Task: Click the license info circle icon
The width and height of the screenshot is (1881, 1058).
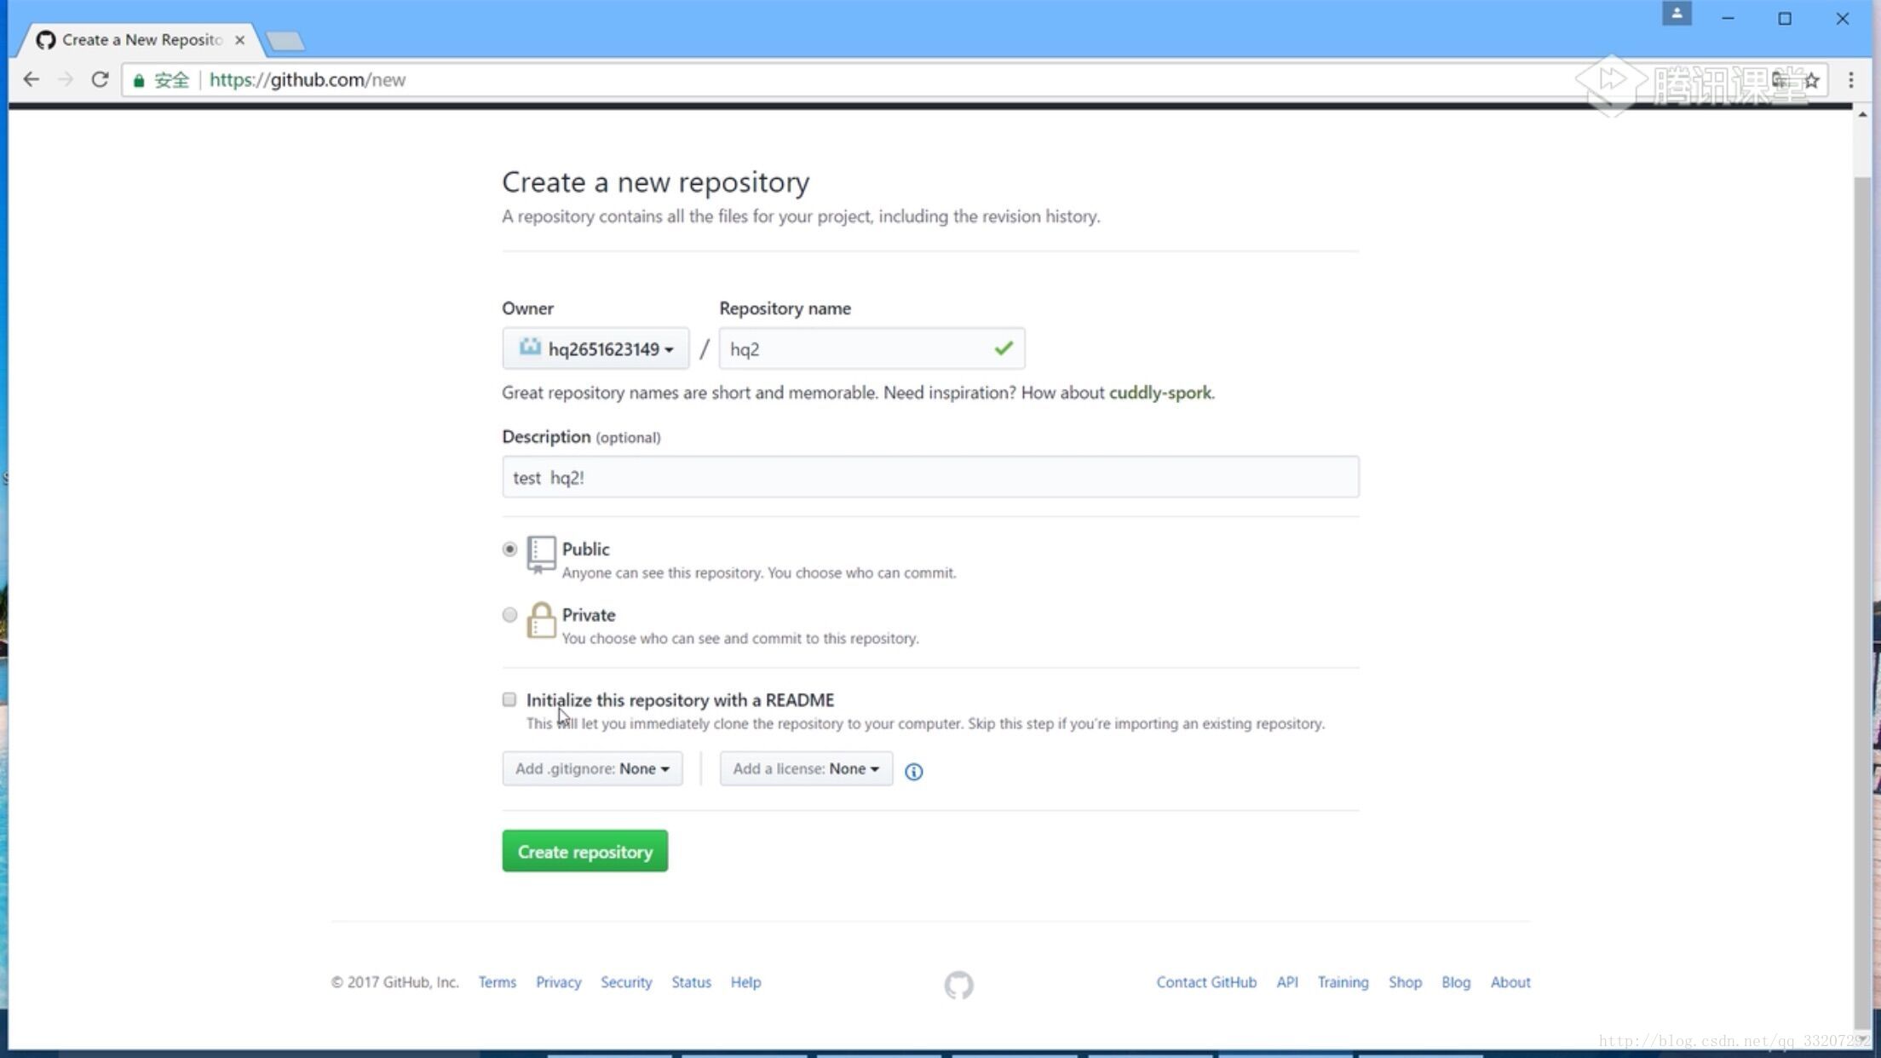Action: pos(913,771)
